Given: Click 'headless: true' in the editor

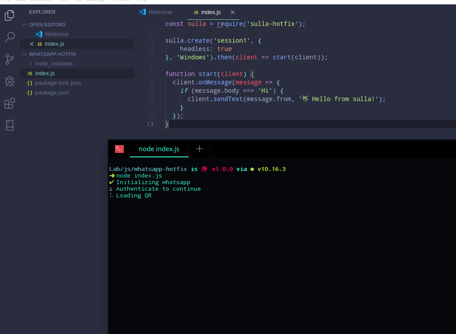Looking at the screenshot, I should (x=206, y=49).
